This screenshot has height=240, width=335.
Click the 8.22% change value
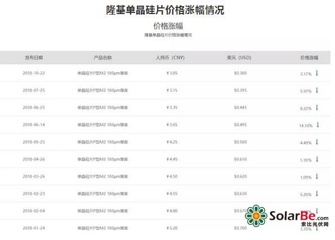[x=306, y=109]
